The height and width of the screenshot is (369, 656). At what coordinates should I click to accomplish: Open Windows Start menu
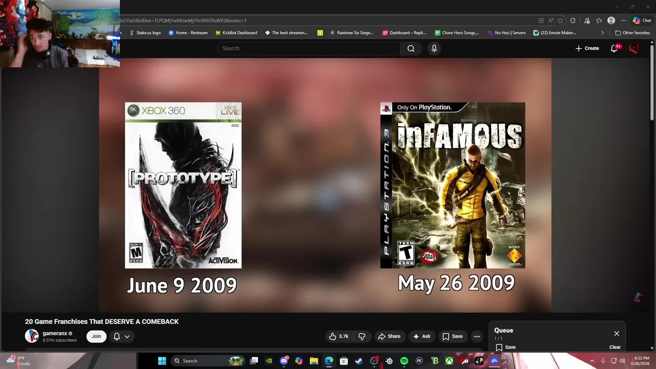(x=162, y=361)
